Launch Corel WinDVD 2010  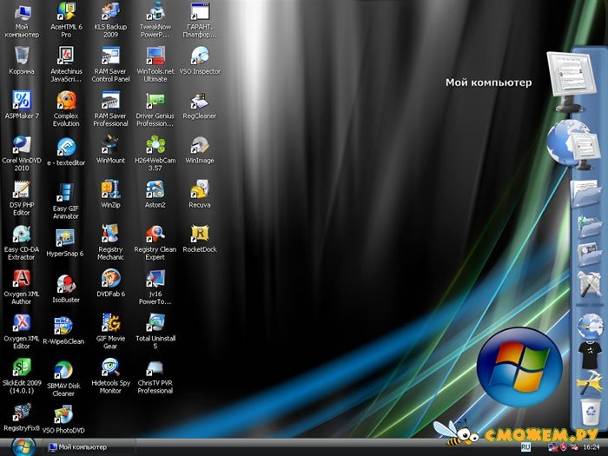coord(21,145)
